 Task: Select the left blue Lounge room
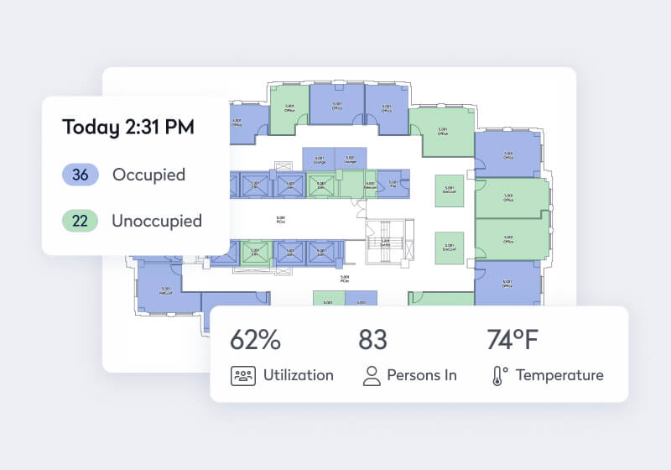320,158
